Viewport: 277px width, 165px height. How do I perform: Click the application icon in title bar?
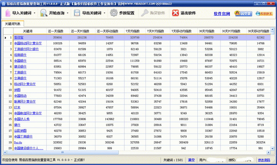point(3,3)
